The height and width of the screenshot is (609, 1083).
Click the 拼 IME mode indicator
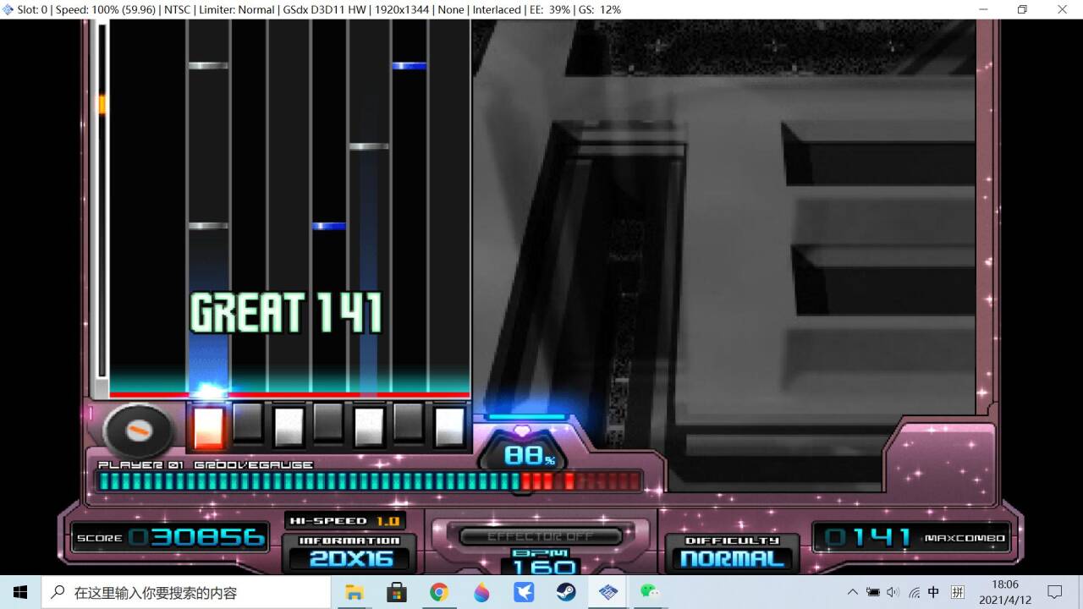[x=957, y=592]
